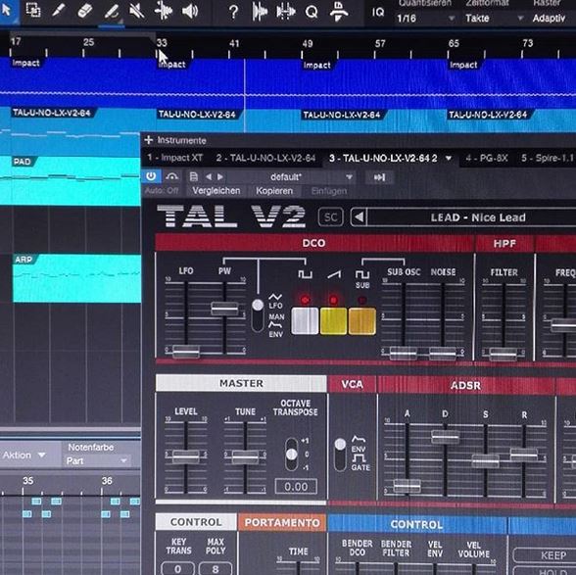Select the Eraser tool
The image size is (576, 575).
[85, 11]
